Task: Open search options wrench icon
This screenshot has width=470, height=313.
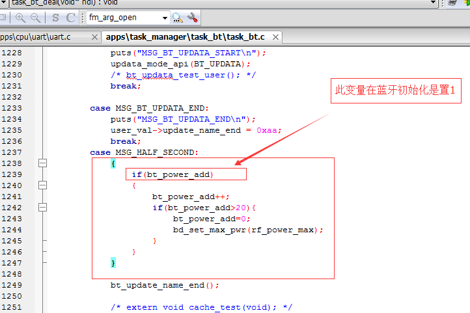Action: point(193,18)
